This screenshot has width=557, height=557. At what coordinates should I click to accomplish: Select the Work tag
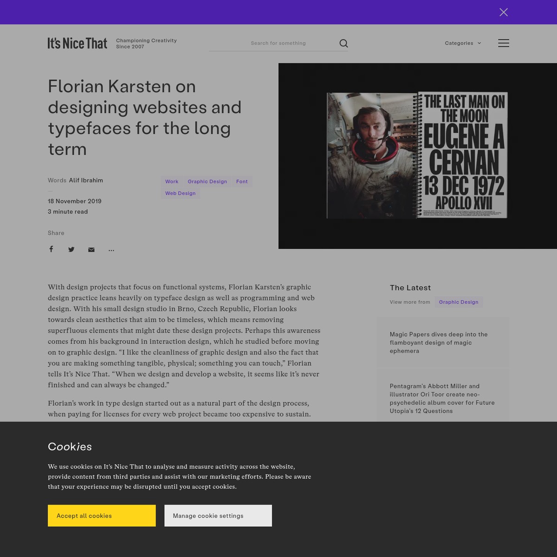click(171, 181)
